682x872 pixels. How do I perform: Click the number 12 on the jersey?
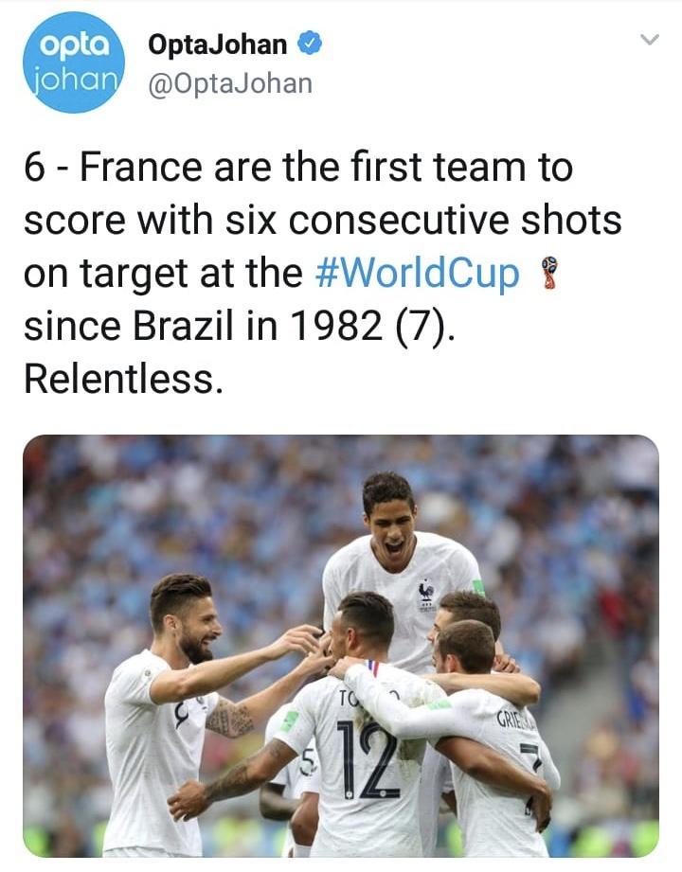(368, 759)
